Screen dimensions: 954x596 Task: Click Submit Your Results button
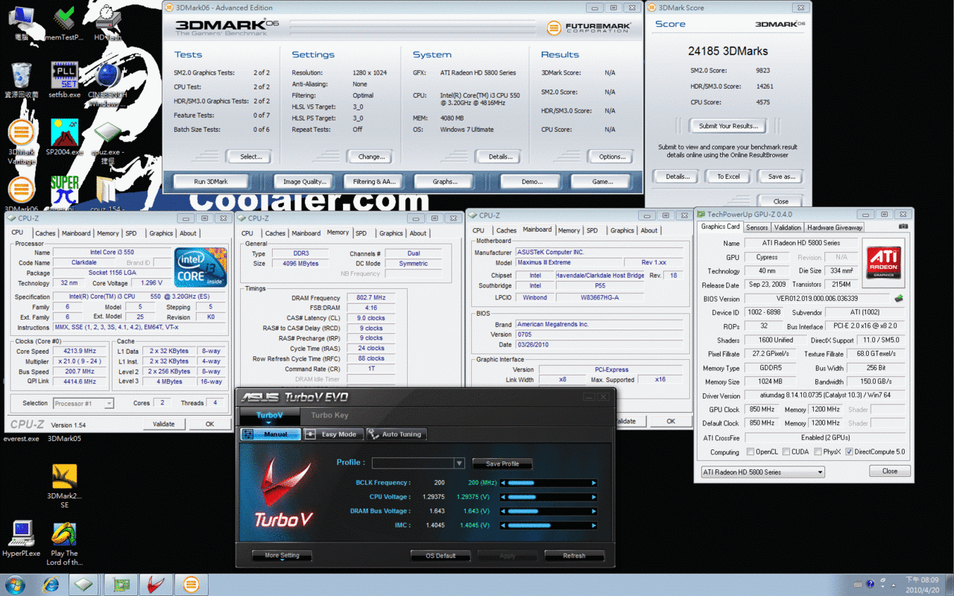[x=728, y=125]
